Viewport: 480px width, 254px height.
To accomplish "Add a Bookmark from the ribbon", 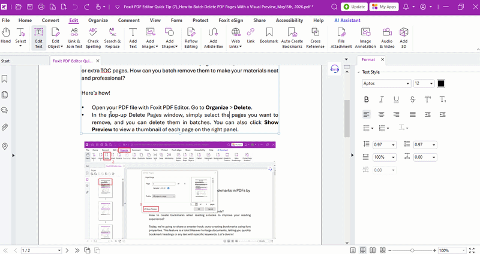I will click(269, 35).
